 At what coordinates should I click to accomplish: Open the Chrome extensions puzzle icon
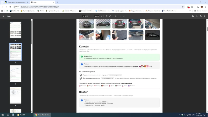(192, 7)
